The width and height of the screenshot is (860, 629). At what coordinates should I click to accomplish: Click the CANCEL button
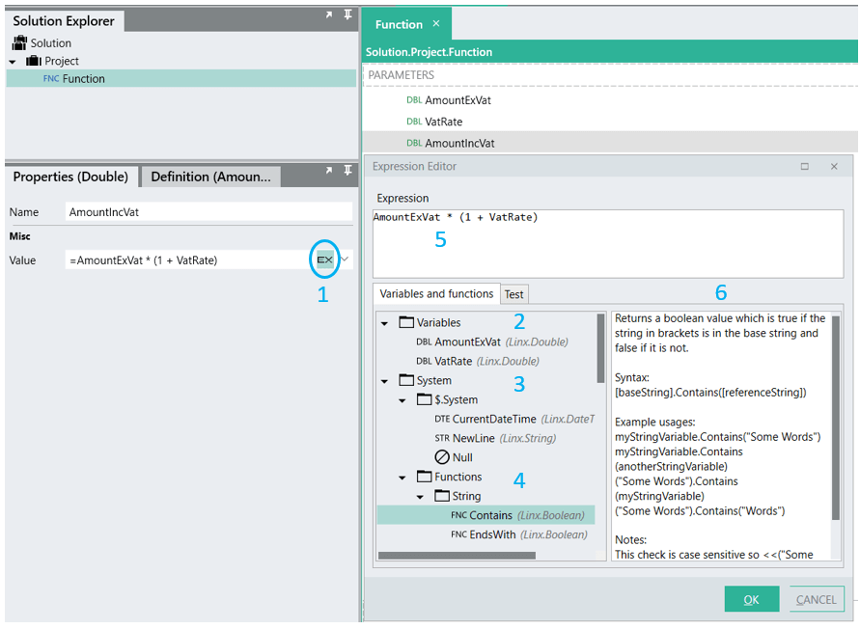817,599
